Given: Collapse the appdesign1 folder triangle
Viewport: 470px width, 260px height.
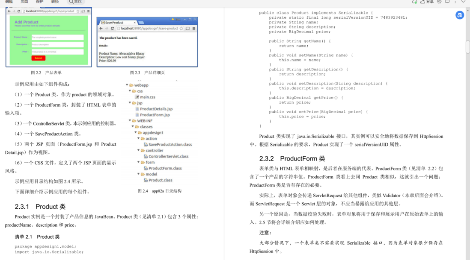Looking at the screenshot, I should 136,132.
